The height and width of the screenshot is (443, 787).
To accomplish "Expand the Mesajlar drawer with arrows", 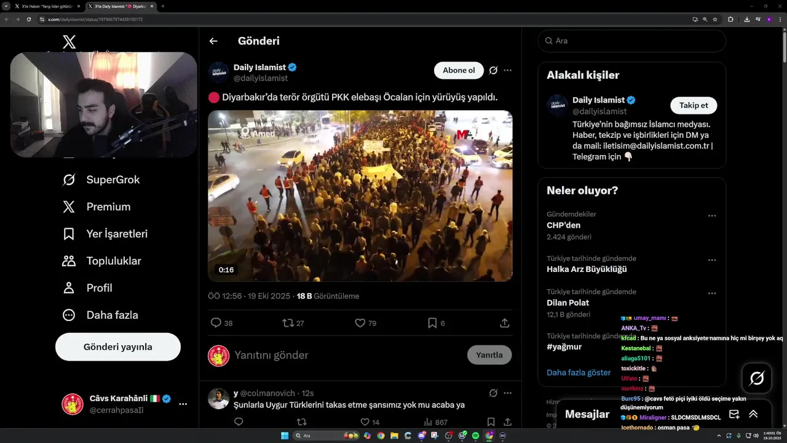I will (x=753, y=414).
